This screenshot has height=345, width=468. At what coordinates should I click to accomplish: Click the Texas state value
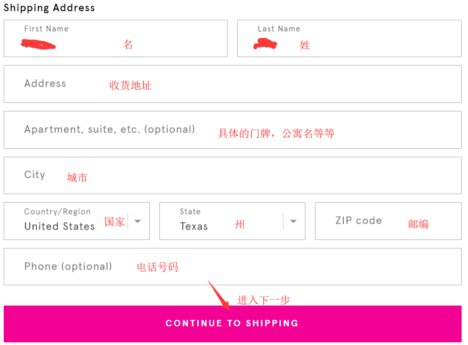pos(194,226)
